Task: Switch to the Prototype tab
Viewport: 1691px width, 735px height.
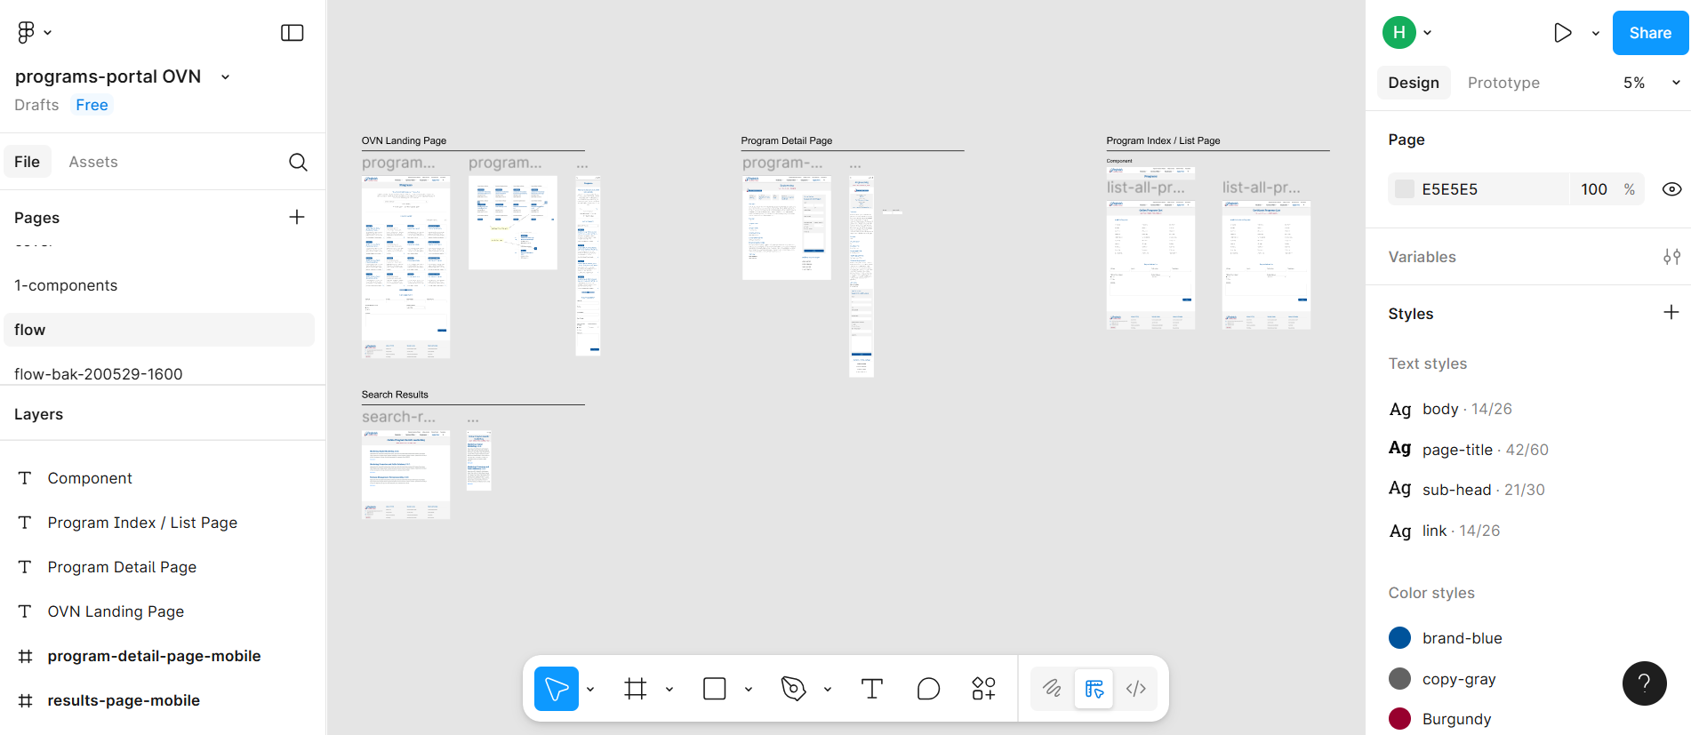Action: tap(1503, 83)
